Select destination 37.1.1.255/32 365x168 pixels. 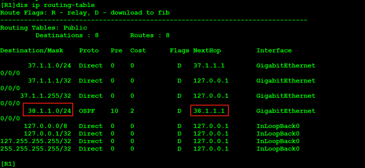coord(46,96)
